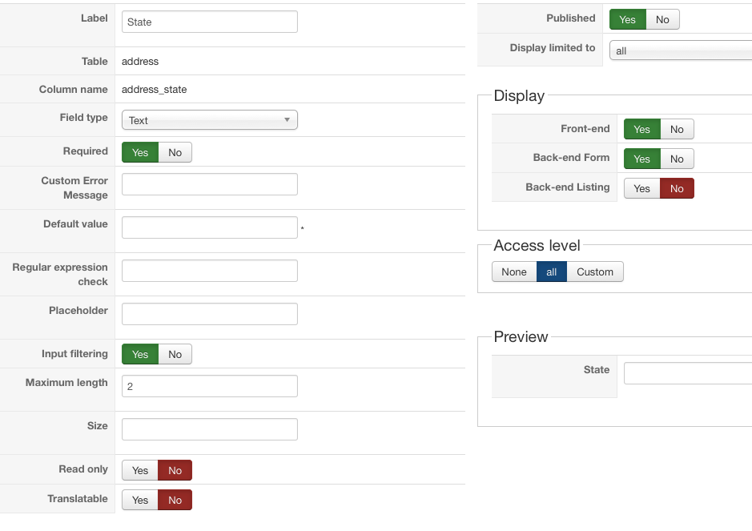Choose Custom access level
Viewport: 752px width, 531px height.
(x=595, y=272)
